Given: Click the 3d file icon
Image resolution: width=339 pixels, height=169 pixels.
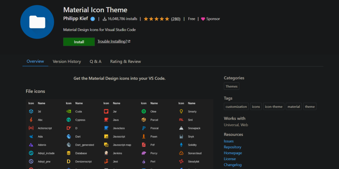Looking at the screenshot, I should click(31, 111).
